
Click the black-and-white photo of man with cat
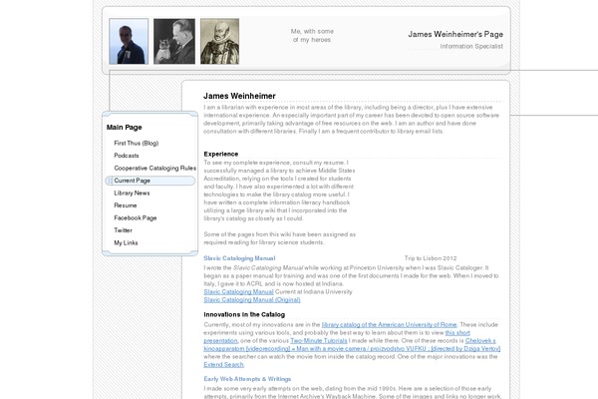174,41
